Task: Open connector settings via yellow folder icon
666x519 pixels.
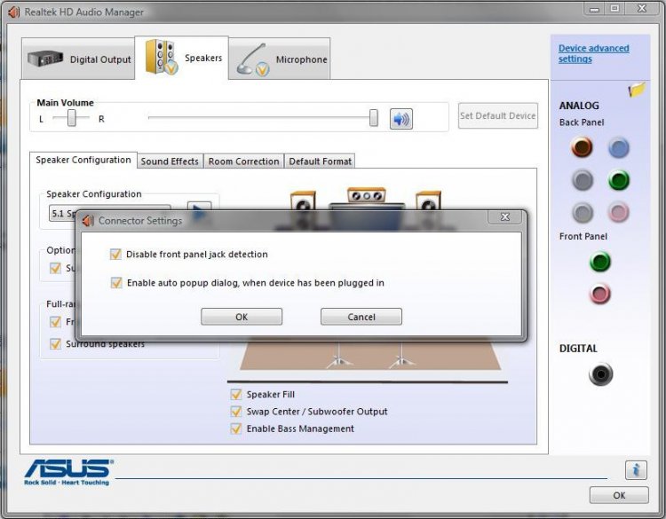Action: pos(637,90)
